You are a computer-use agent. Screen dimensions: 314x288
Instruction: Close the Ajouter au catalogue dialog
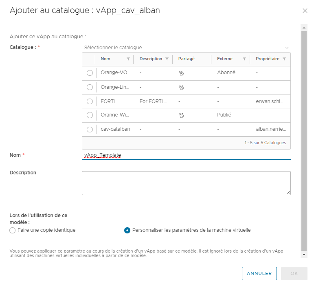pos(305,11)
